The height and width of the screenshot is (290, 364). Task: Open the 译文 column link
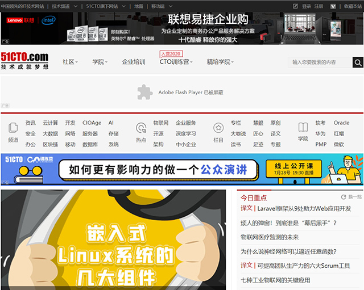[275, 134]
